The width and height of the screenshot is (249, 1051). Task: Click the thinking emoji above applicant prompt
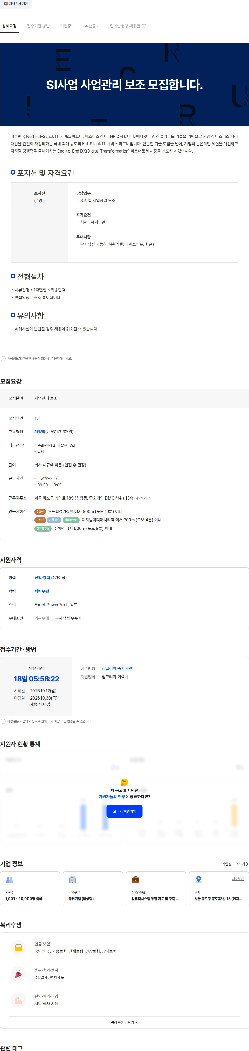click(x=125, y=782)
